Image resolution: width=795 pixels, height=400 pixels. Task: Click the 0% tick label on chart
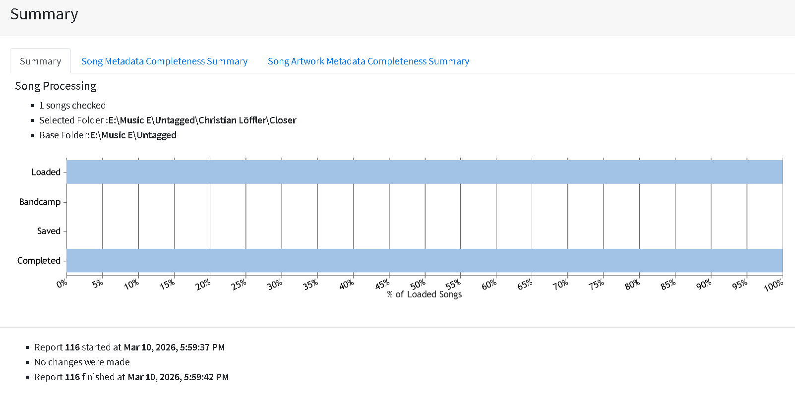coord(62,284)
